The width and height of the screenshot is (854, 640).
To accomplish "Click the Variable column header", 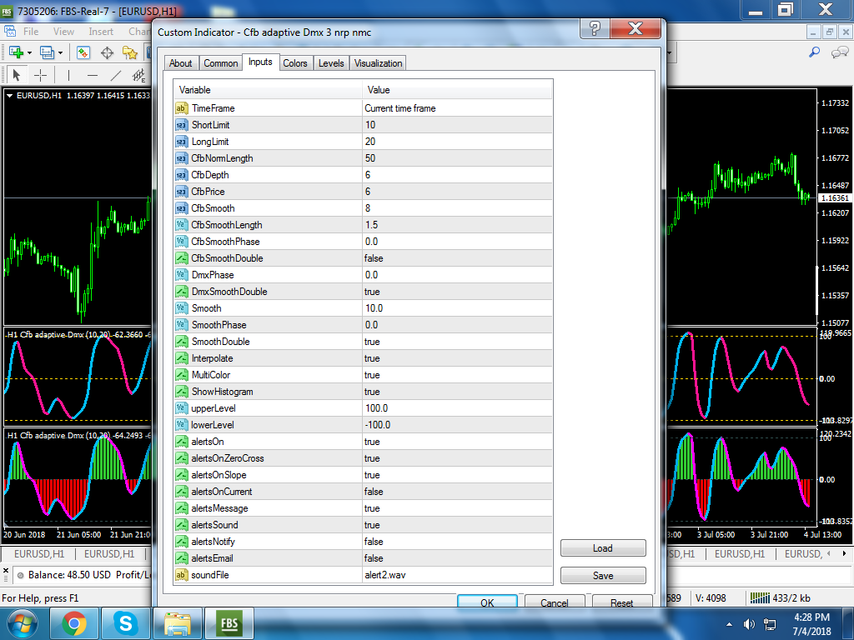I will click(x=268, y=90).
